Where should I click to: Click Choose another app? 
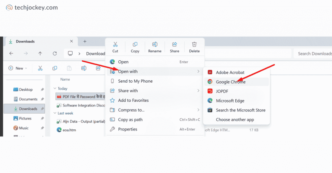[x=236, y=120]
